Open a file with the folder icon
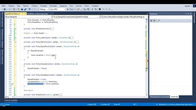Screen dimensions: 196x110 (19, 9)
